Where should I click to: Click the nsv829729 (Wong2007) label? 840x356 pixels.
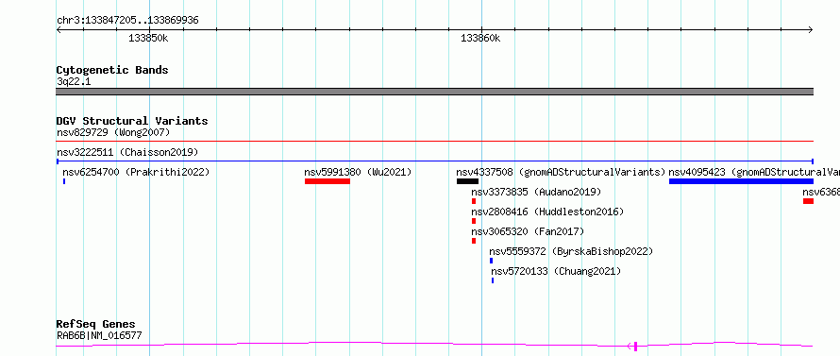pyautogui.click(x=113, y=132)
